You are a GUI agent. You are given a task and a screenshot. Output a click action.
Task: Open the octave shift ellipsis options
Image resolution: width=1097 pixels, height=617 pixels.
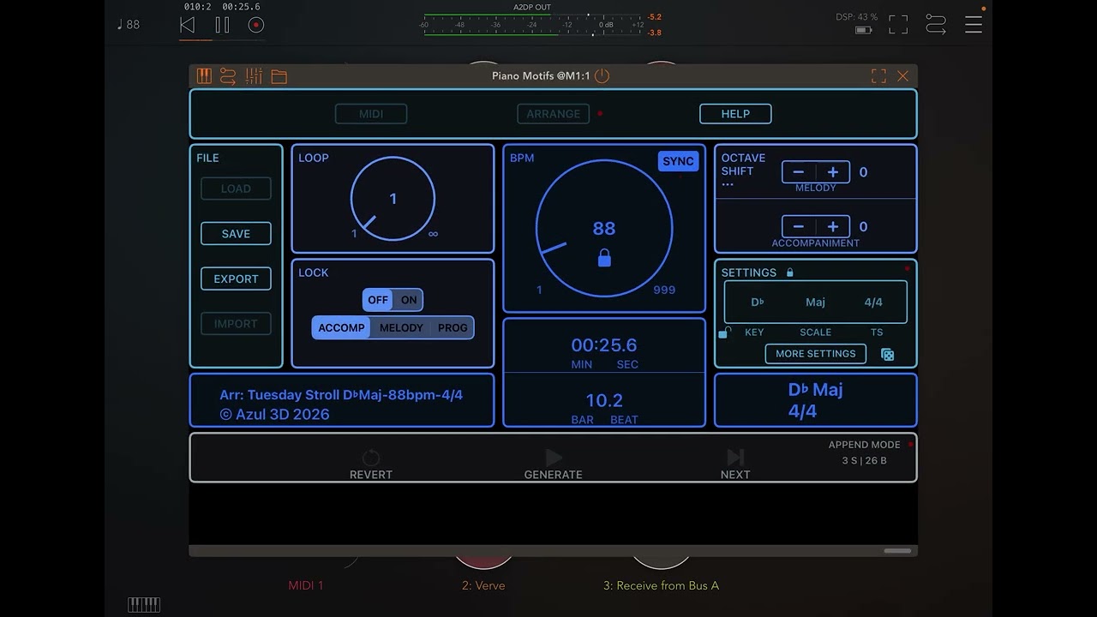[728, 185]
